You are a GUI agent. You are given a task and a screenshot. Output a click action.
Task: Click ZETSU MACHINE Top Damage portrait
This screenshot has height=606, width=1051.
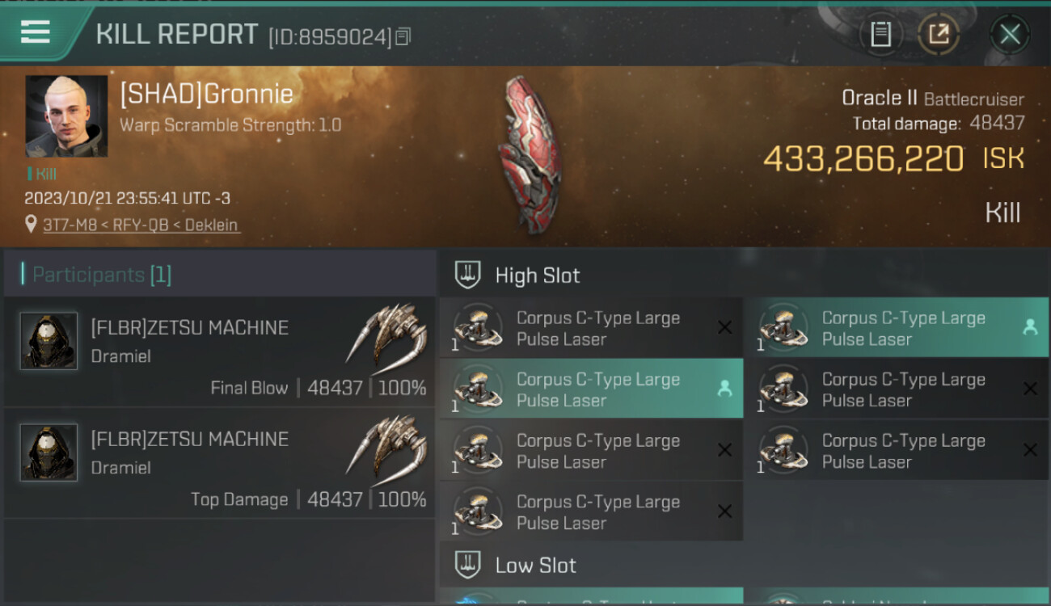coord(49,452)
